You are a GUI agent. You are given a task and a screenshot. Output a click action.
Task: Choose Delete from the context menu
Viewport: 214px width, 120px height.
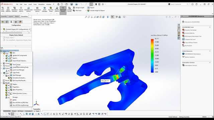point(21,100)
